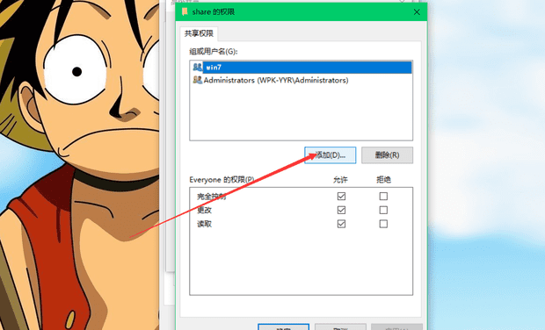Toggle Deny checkbox for 完全控制

pyautogui.click(x=383, y=196)
